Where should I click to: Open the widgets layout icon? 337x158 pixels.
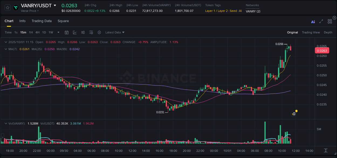pyautogui.click(x=330, y=21)
